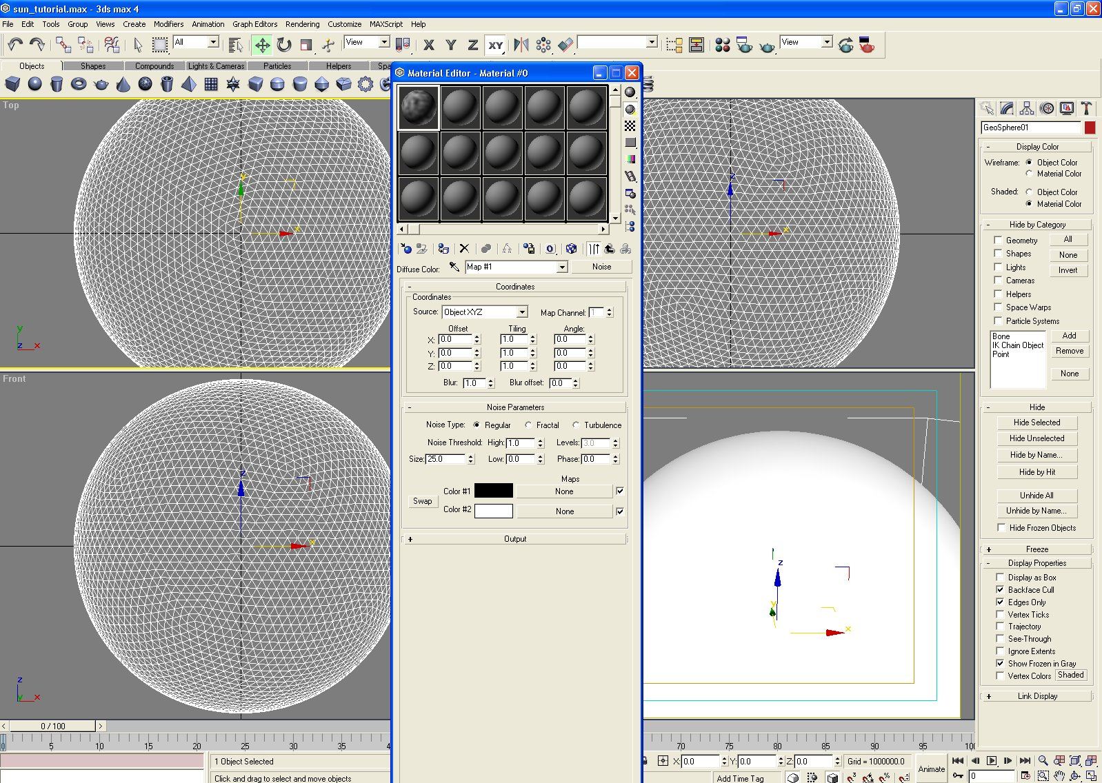Select Shaded Object Color radio
This screenshot has height=783, width=1102.
point(1030,192)
